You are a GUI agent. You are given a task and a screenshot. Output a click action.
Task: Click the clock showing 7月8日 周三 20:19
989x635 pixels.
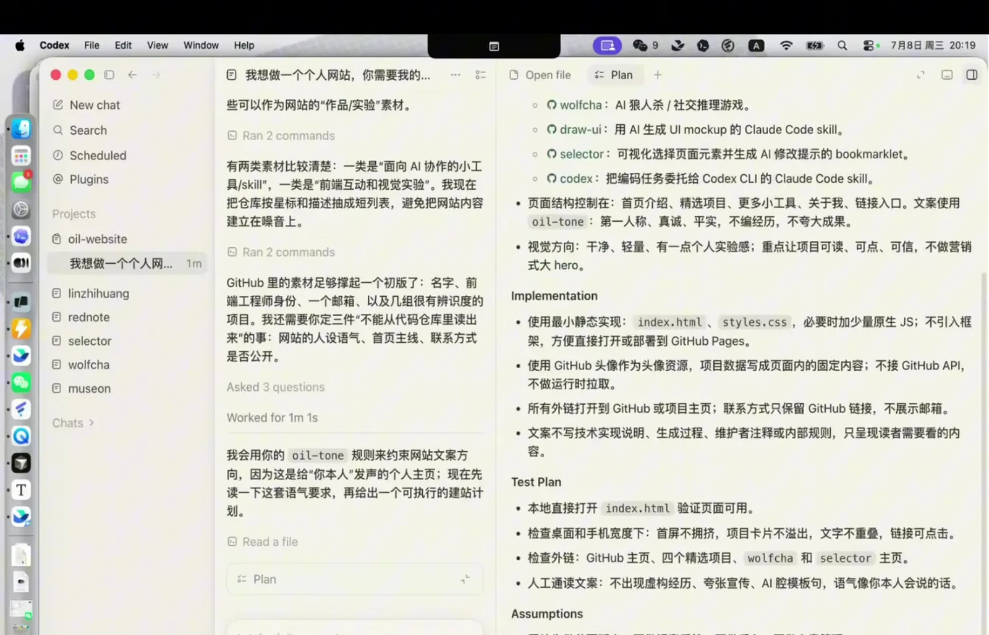[x=933, y=45]
